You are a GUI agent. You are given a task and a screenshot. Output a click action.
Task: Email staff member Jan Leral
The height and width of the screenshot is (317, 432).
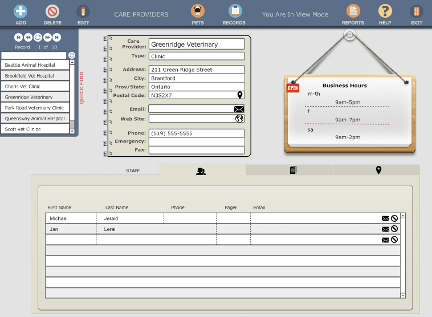click(x=386, y=229)
